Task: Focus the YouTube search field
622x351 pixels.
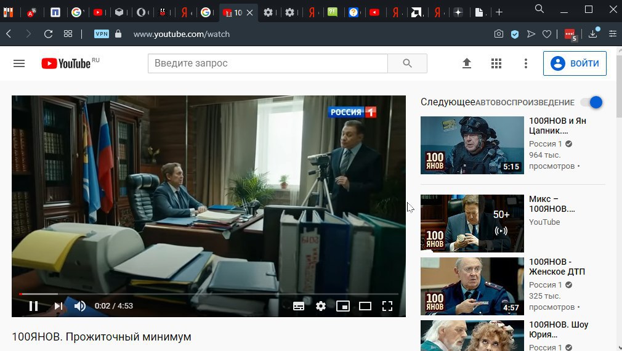Action: tap(267, 63)
